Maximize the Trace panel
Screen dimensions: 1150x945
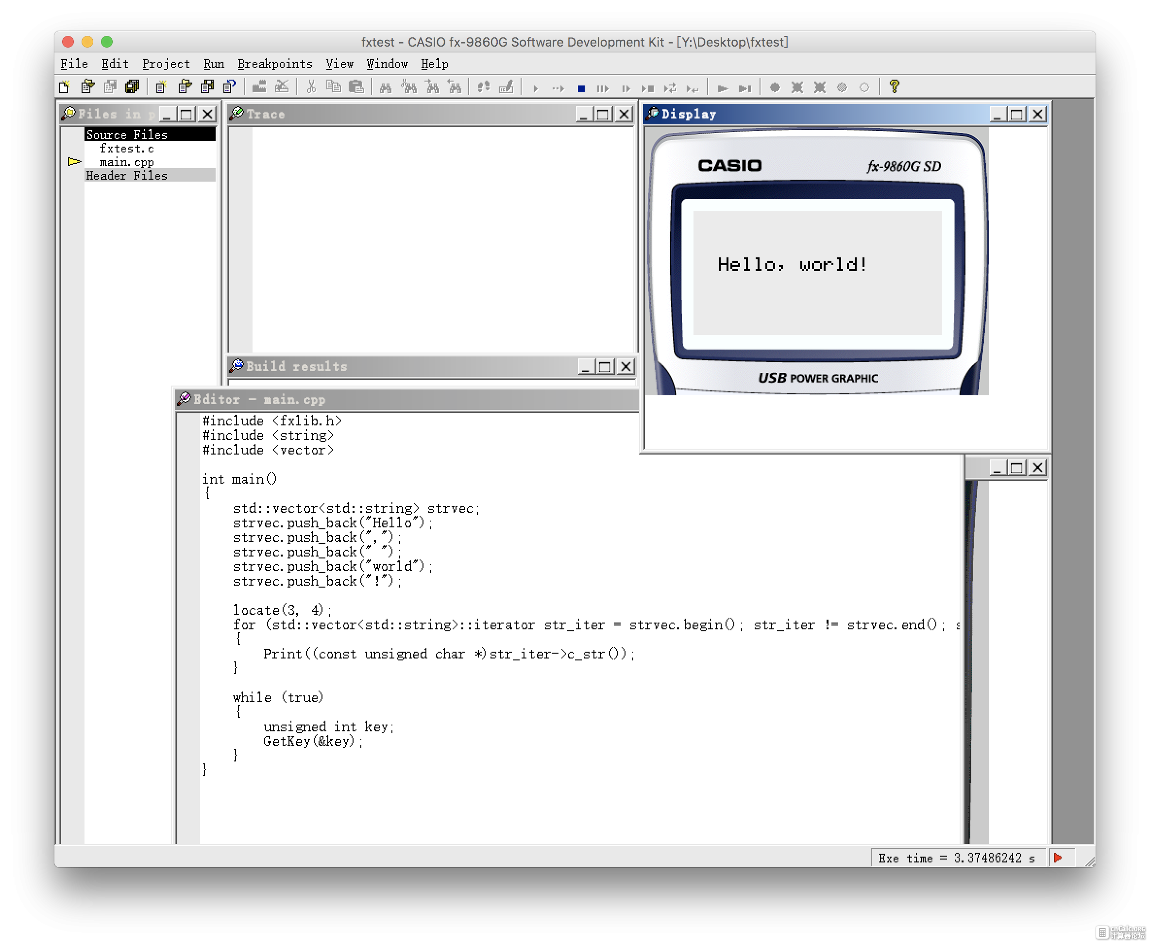coord(603,114)
